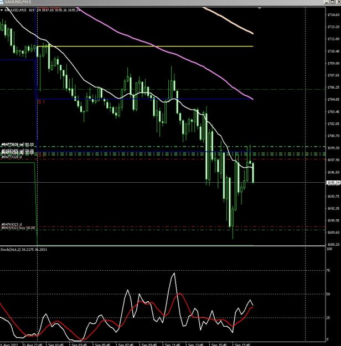
Task: Click the 100 level on Stochastic scale
Action: pyautogui.click(x=329, y=249)
